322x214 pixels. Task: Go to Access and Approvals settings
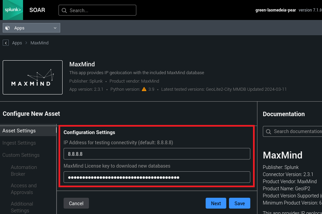click(24, 189)
